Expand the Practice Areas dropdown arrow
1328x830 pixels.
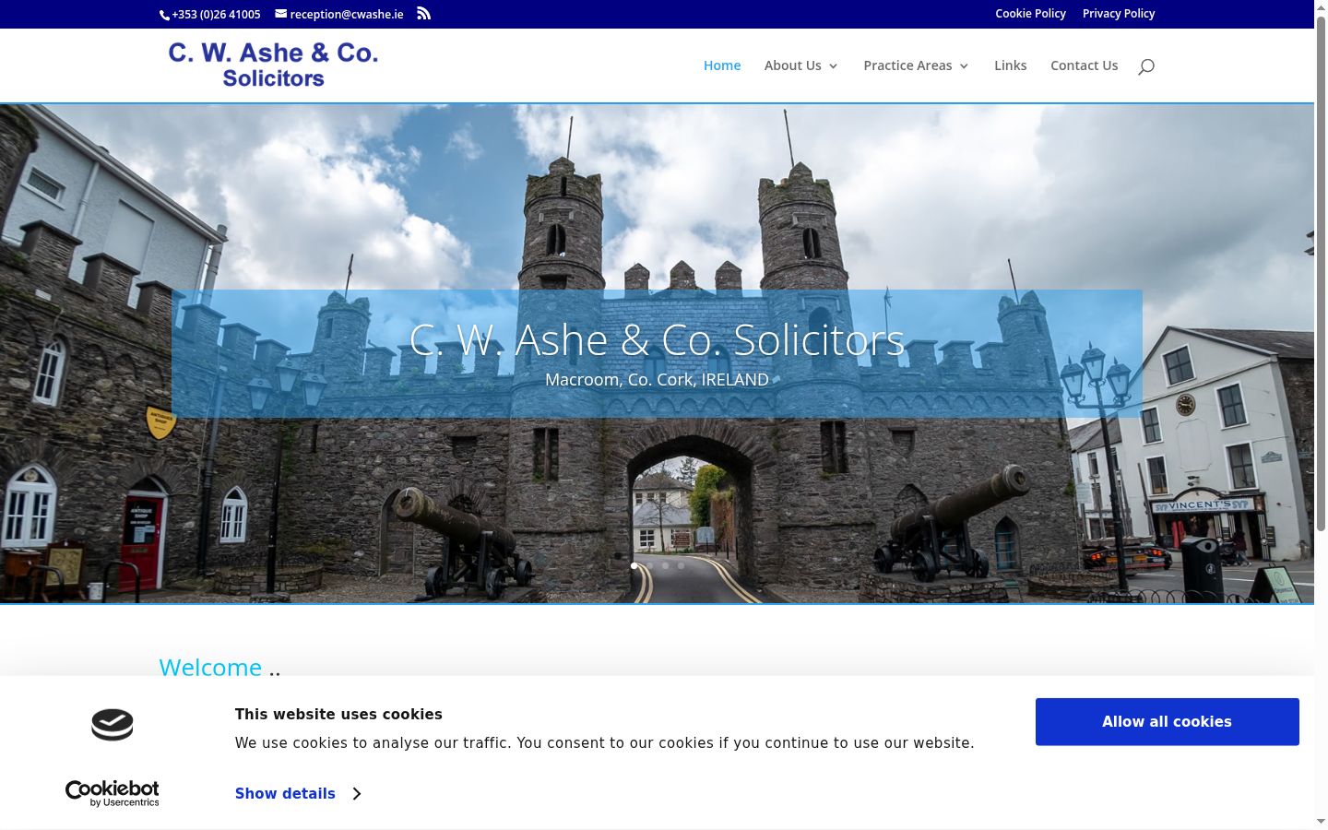pos(965,66)
